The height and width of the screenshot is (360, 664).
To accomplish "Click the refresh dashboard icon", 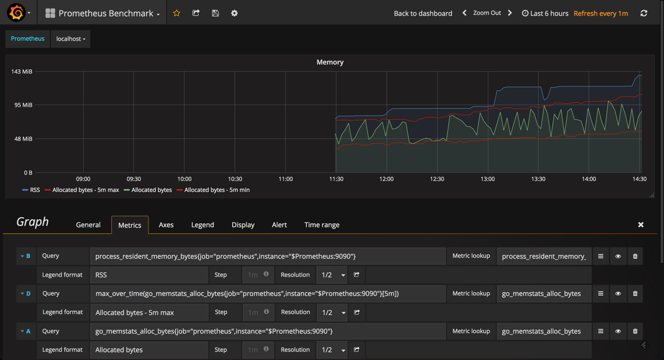I will [x=644, y=13].
